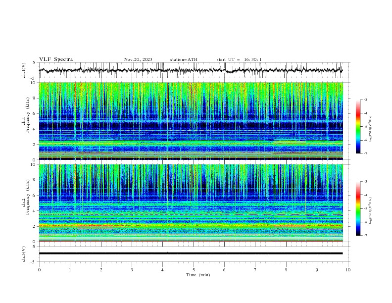Click time axis tick label "7"
Screen dimensions: 392x303
pyautogui.click(x=255, y=270)
